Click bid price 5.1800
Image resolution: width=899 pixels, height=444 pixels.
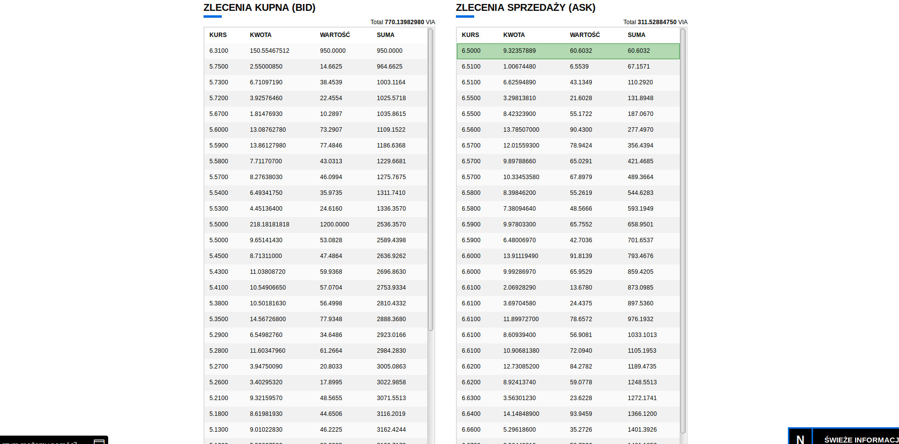click(x=219, y=414)
